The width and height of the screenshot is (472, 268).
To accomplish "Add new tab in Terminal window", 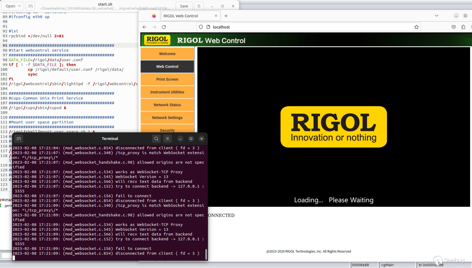I will pos(19,139).
